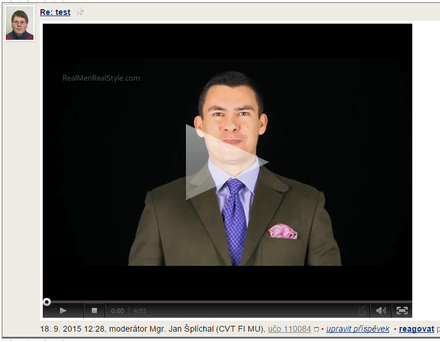The height and width of the screenshot is (342, 440).
Task: Click the video progress bar handle
Action: tap(47, 302)
